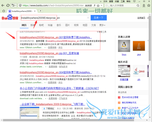
Task: Expand the double-chevron overflow in menu bar
Action: coord(101,2)
